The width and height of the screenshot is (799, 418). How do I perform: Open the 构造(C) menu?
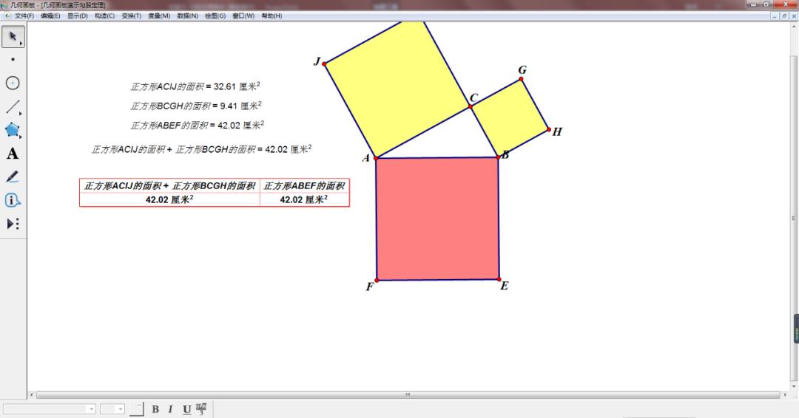pos(104,16)
